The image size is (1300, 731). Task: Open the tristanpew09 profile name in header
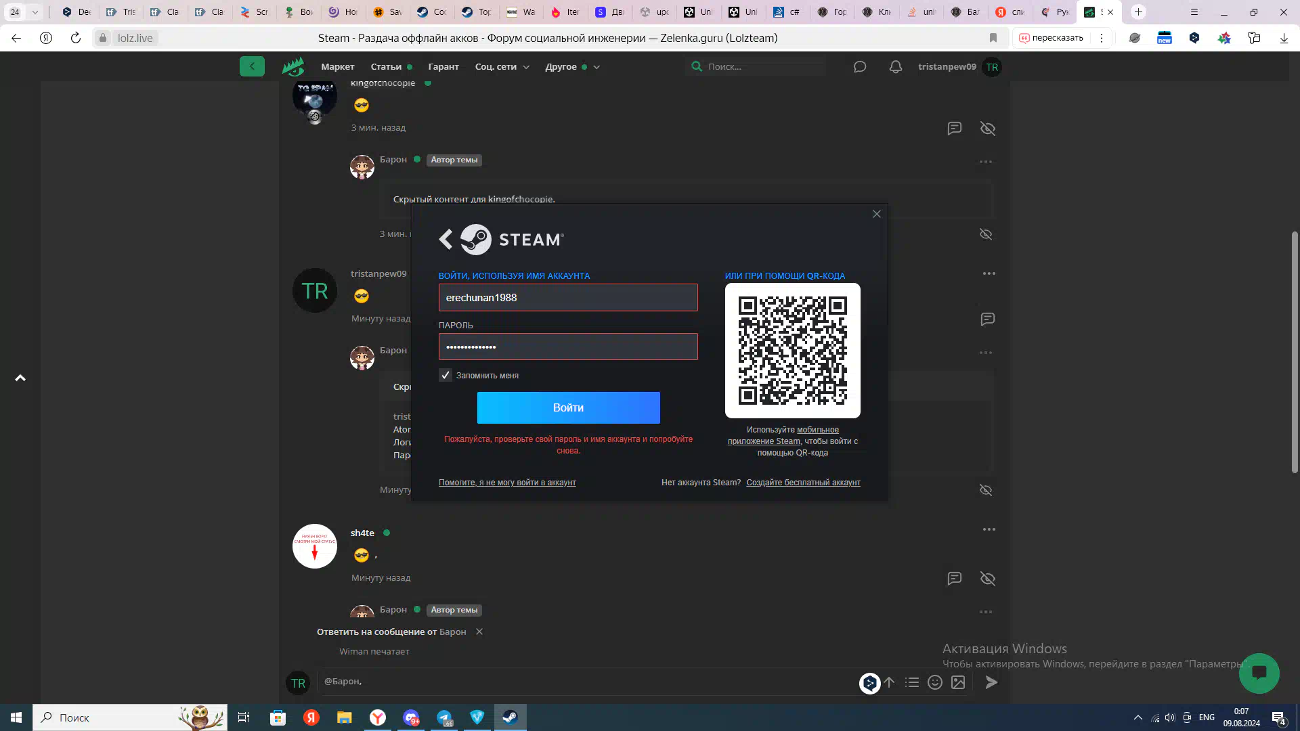pyautogui.click(x=947, y=66)
